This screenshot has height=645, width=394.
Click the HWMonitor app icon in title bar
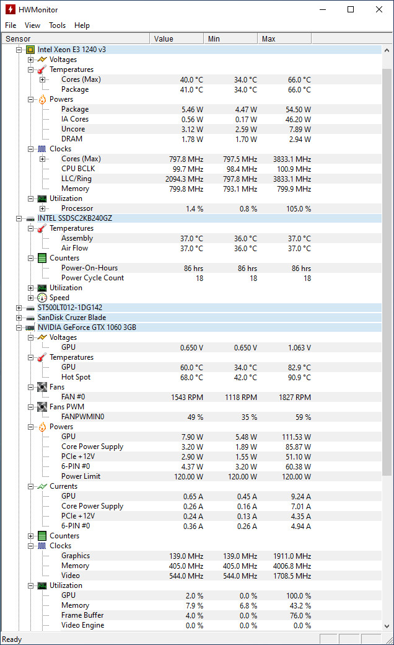[x=11, y=9]
